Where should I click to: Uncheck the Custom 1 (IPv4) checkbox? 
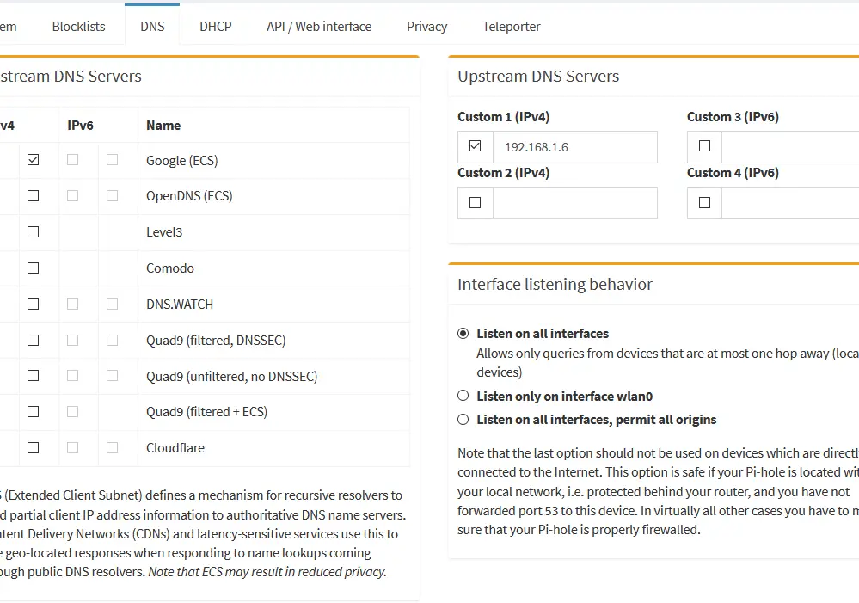(475, 146)
